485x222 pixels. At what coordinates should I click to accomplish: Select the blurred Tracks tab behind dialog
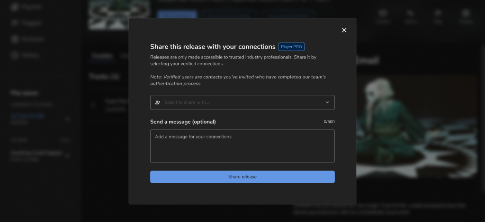[x=102, y=56]
